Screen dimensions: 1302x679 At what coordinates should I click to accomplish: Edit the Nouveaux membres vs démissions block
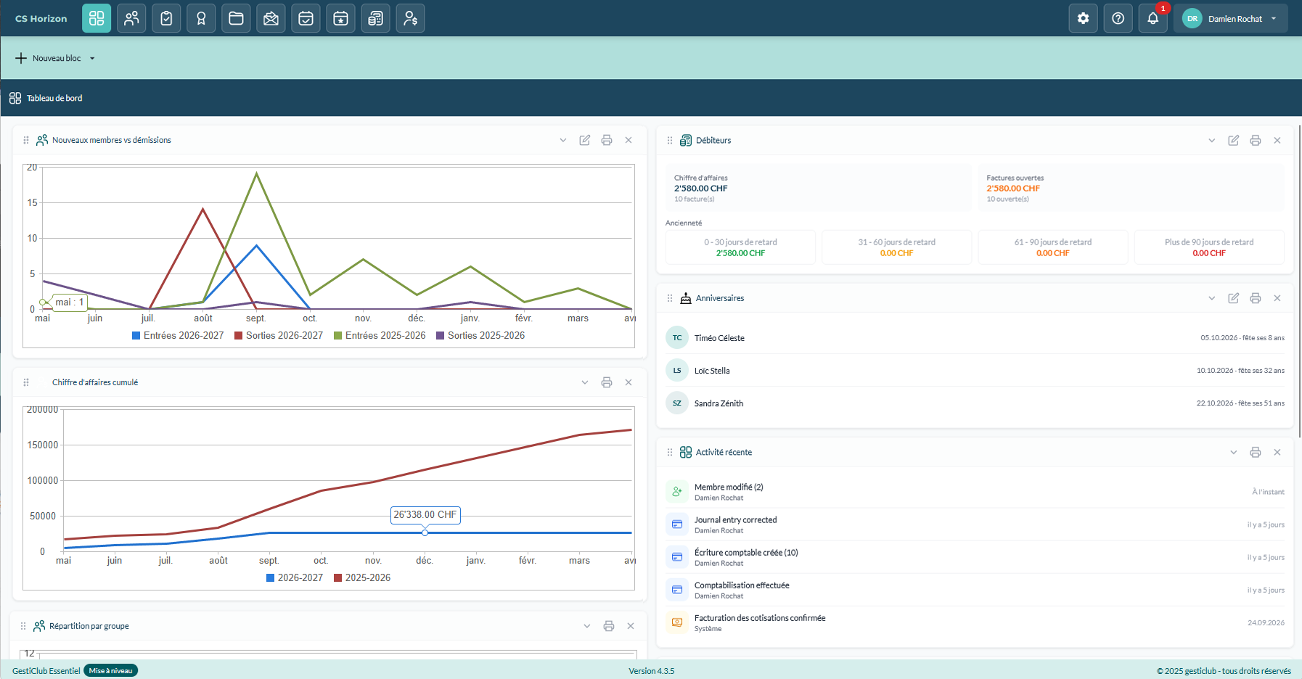click(x=585, y=140)
